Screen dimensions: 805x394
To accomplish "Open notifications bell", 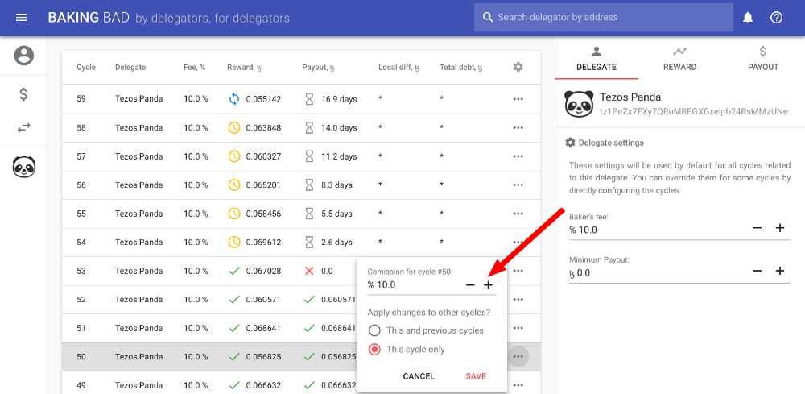I will pos(748,18).
